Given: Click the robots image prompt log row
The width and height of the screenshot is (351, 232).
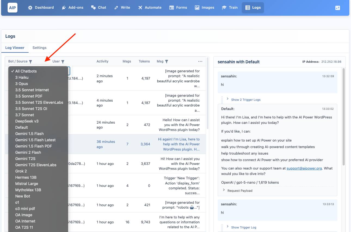Looking at the screenshot, I should pos(106,205).
